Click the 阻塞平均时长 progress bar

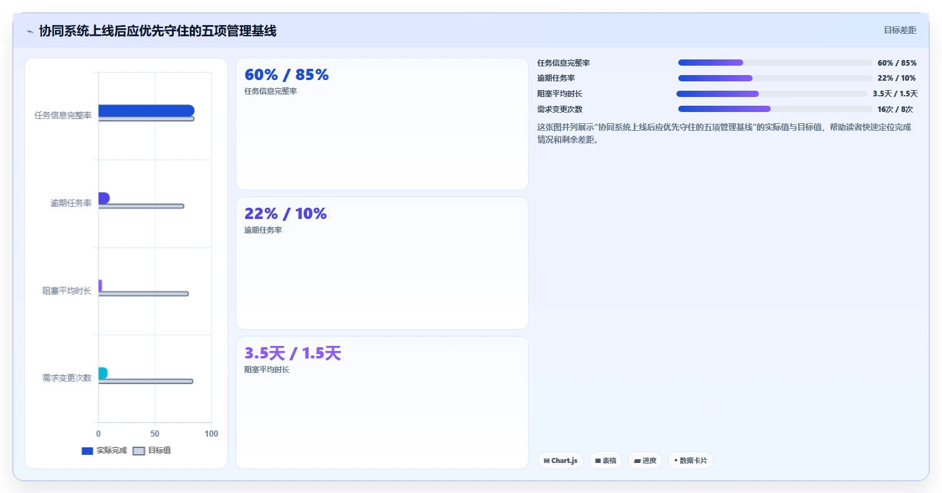click(773, 94)
